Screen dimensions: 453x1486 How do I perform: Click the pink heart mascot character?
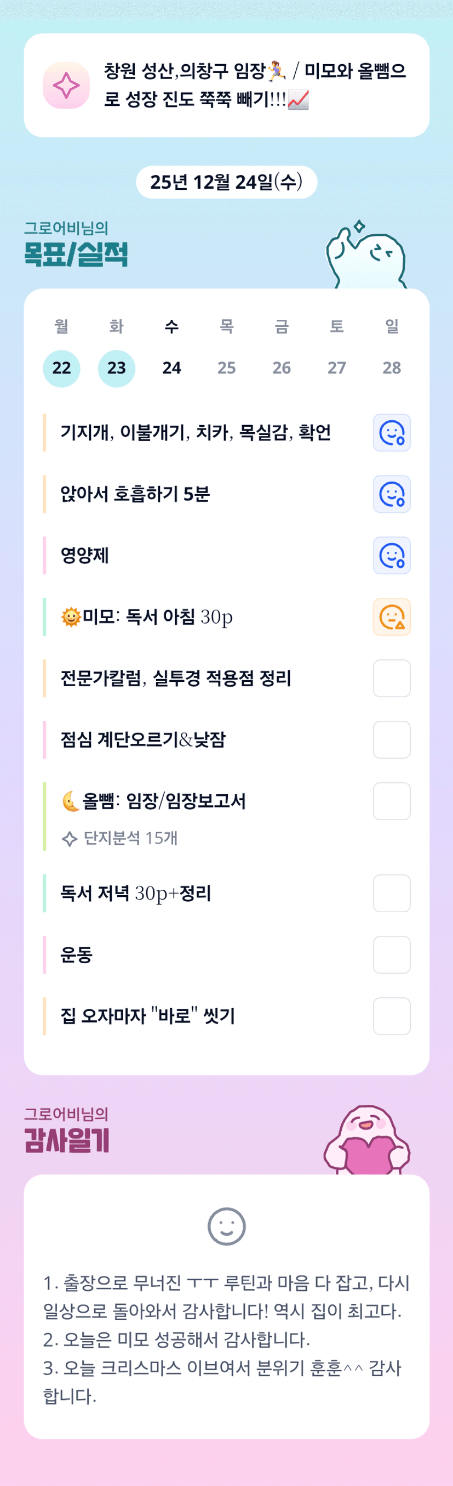click(366, 1142)
